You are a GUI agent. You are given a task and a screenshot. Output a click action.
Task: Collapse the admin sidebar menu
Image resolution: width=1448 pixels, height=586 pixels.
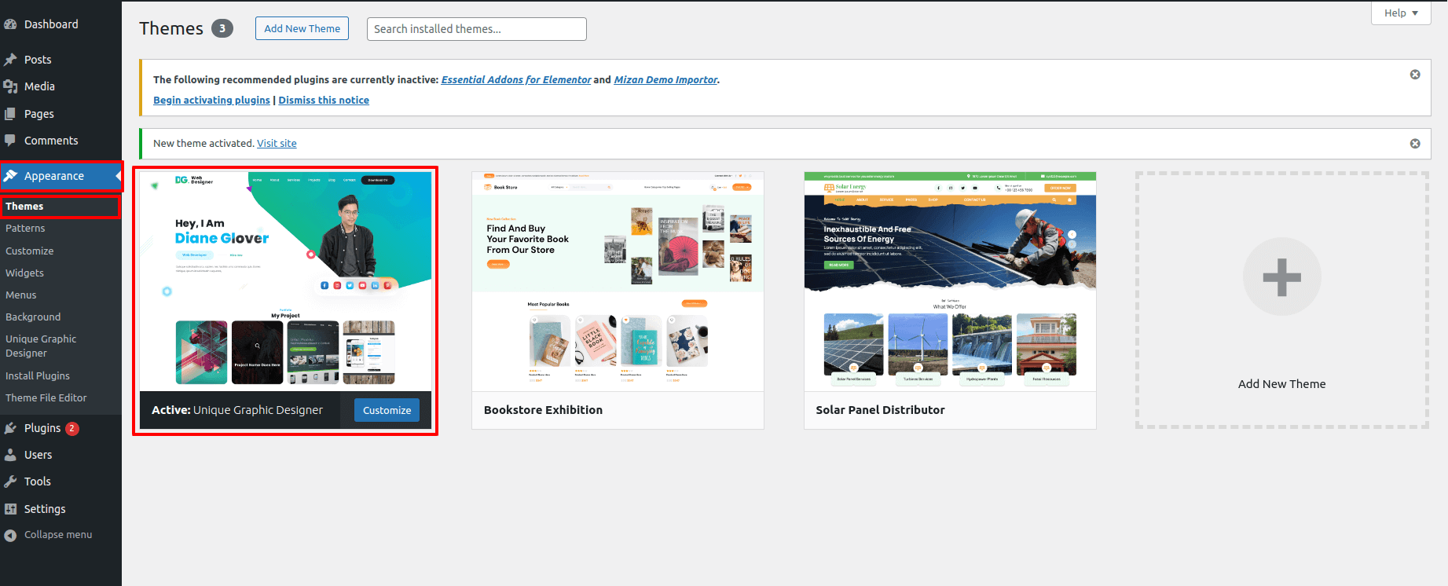point(57,535)
